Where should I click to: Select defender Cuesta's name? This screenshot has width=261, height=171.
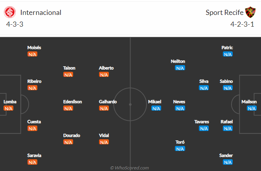coord(34,122)
